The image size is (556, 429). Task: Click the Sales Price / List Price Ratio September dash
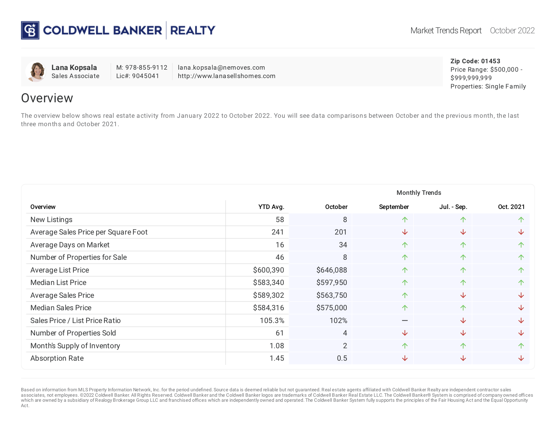[405, 321]
